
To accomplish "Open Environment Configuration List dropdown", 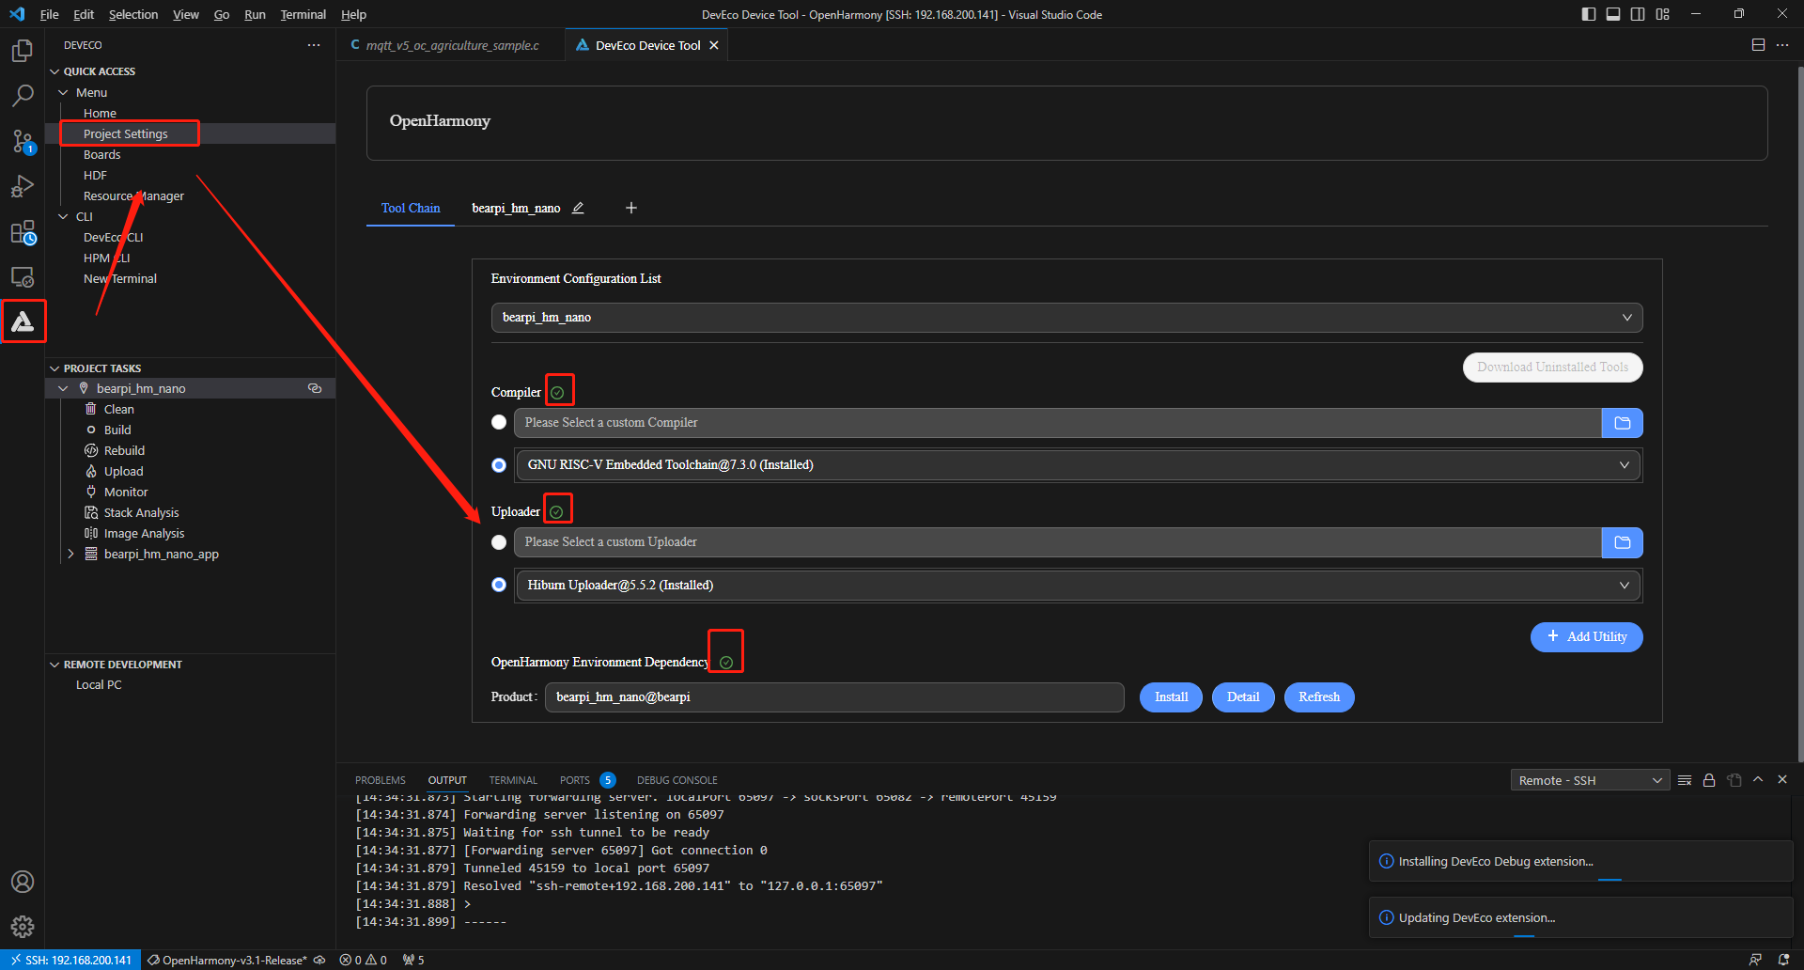I will click(x=1066, y=318).
